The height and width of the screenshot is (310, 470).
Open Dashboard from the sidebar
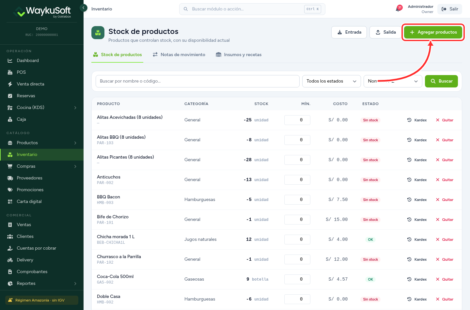pyautogui.click(x=42, y=60)
